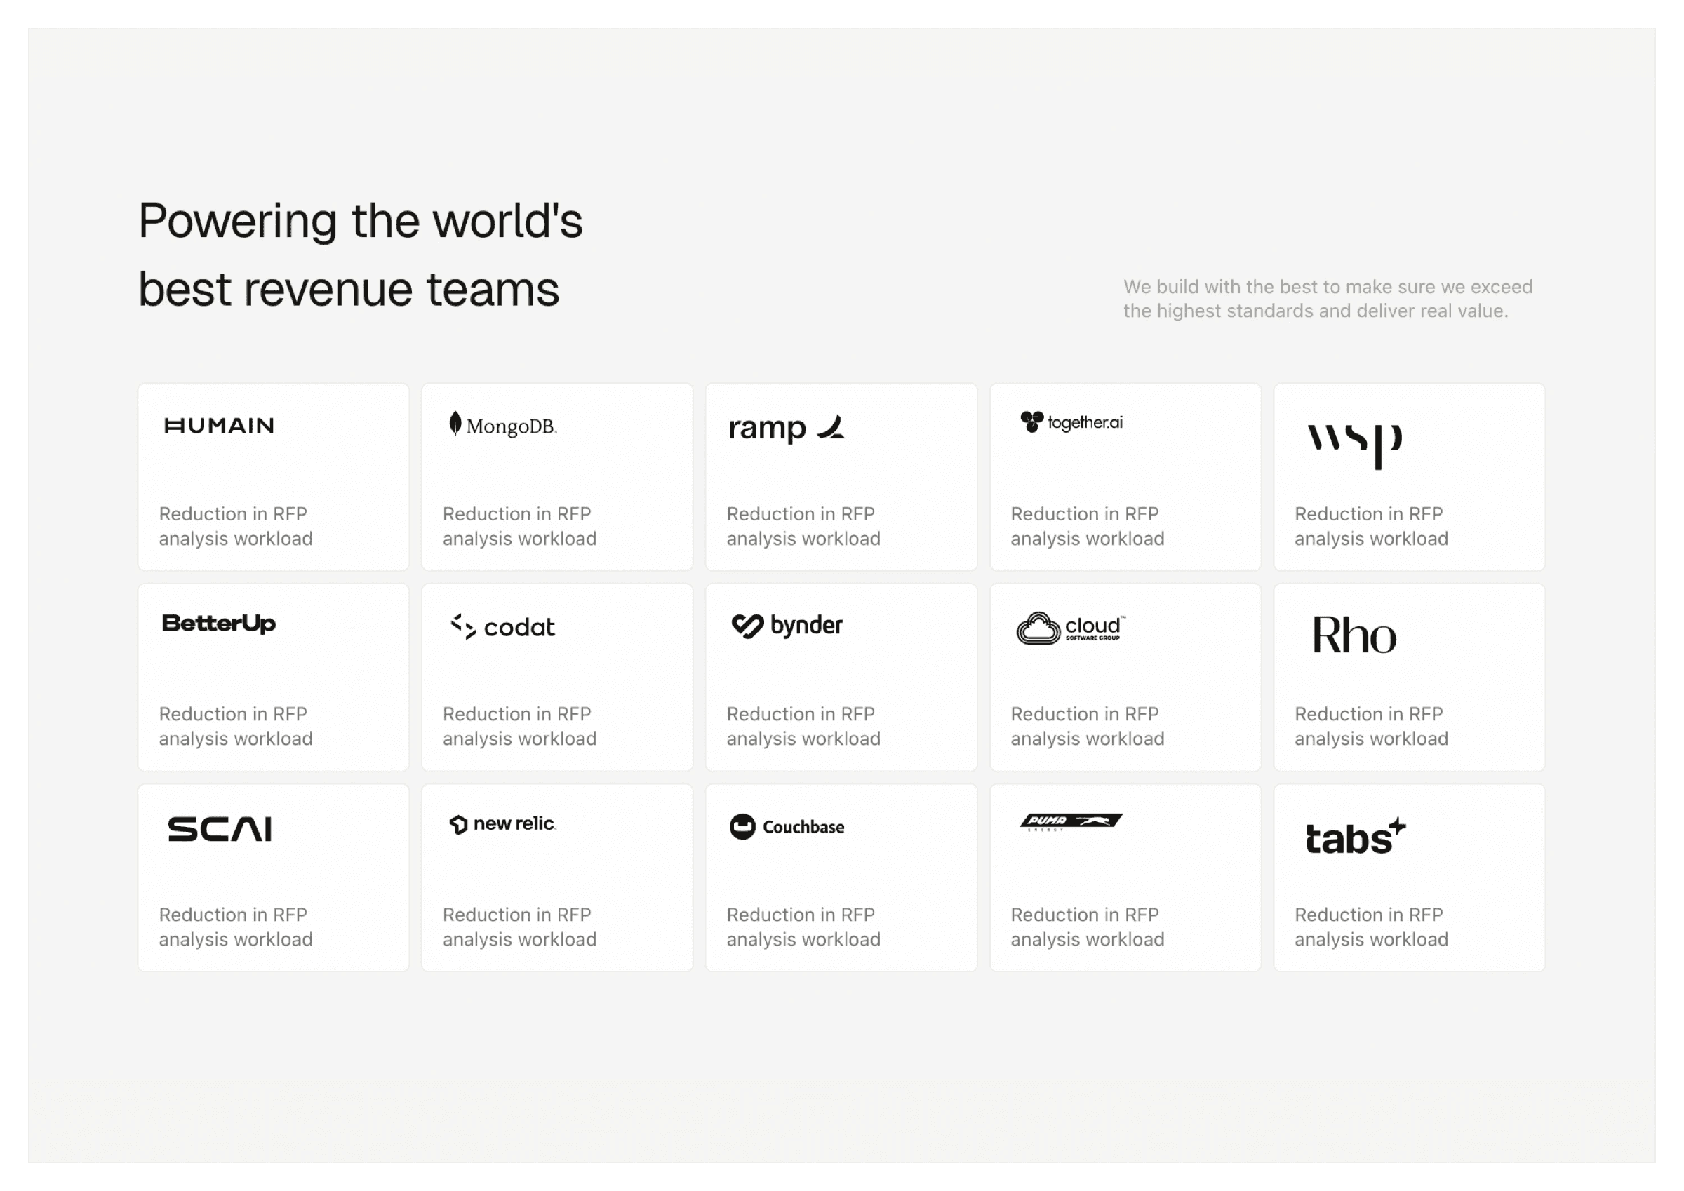Click the RFP reduction text under bynder

pos(803,726)
